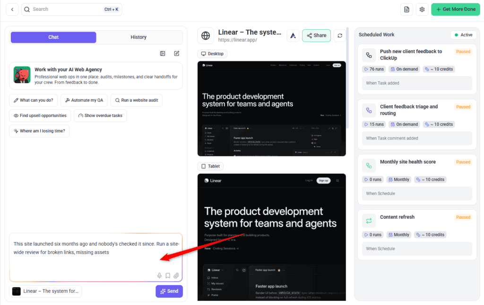Screen dimensions: 484x305
Task: Share the Linear site
Action: [316, 35]
